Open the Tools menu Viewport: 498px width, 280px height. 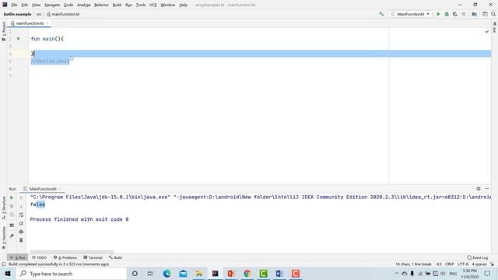pos(141,5)
